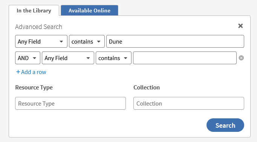This screenshot has height=142, width=257.
Task: Close the Advanced Search panel
Action: (x=240, y=26)
